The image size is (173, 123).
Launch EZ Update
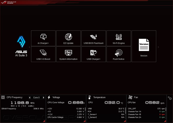(68, 38)
